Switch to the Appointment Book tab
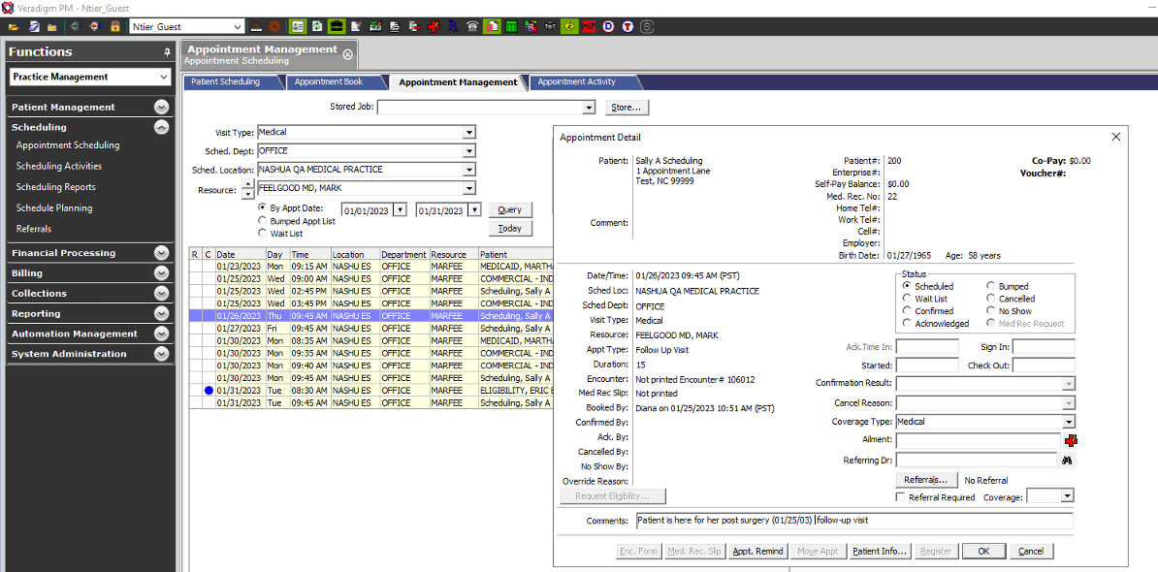 pyautogui.click(x=330, y=82)
